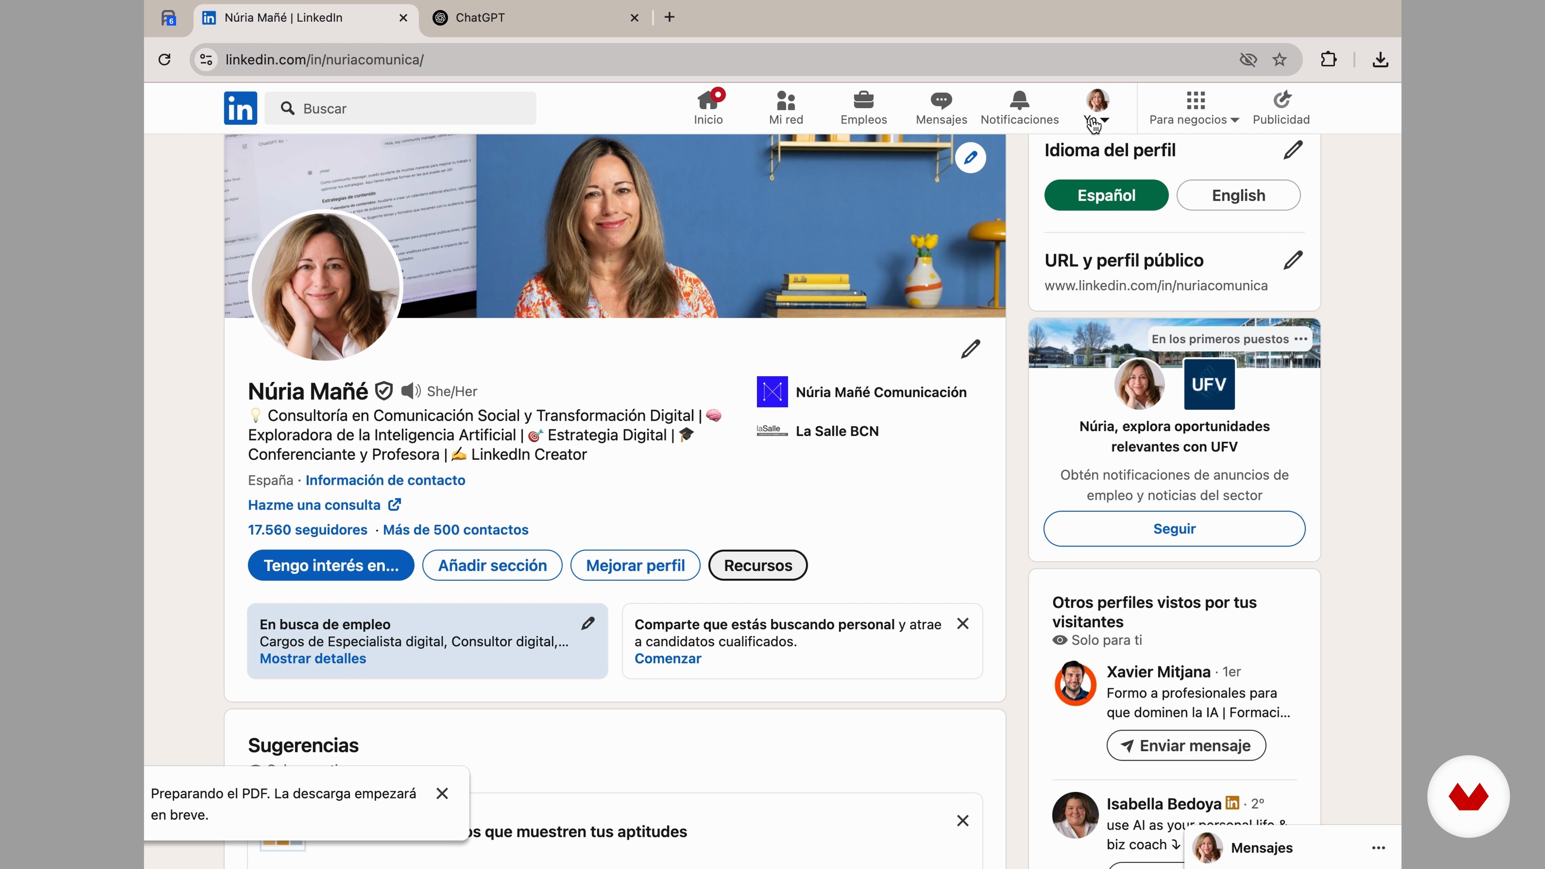Open the Inicio home icon
Image resolution: width=1545 pixels, height=869 pixels.
click(708, 108)
